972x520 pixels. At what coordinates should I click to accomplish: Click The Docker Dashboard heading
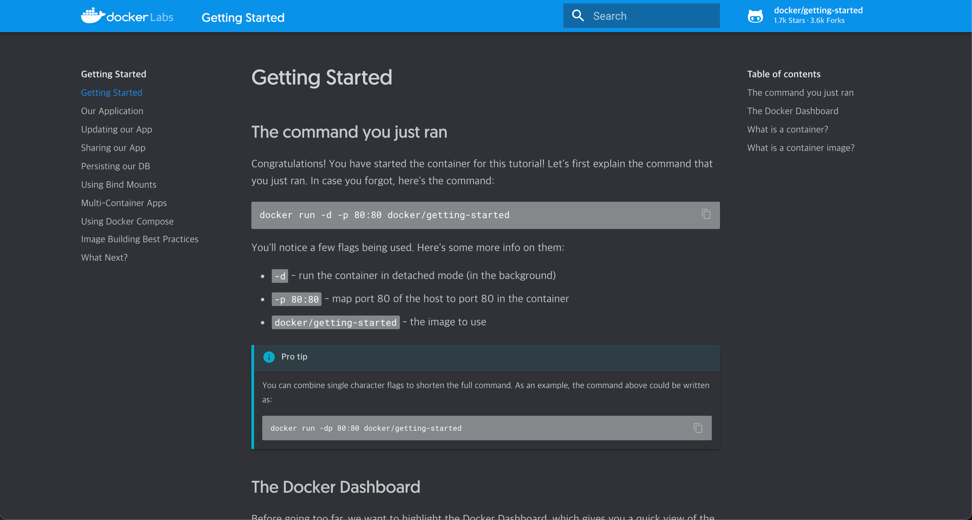(x=336, y=487)
